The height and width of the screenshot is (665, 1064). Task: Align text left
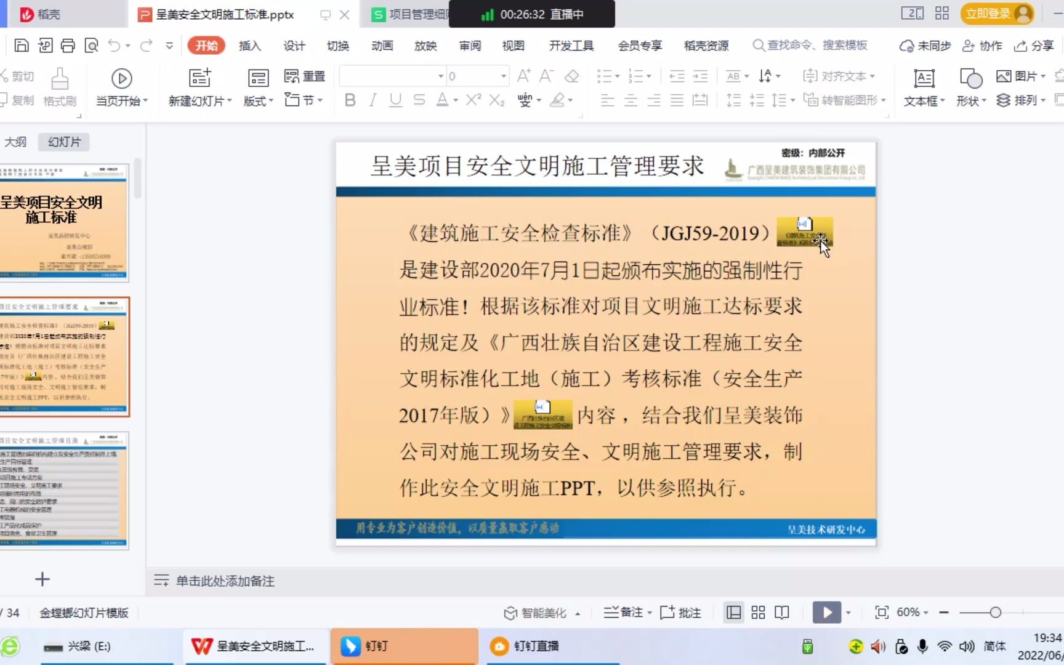[x=608, y=100]
